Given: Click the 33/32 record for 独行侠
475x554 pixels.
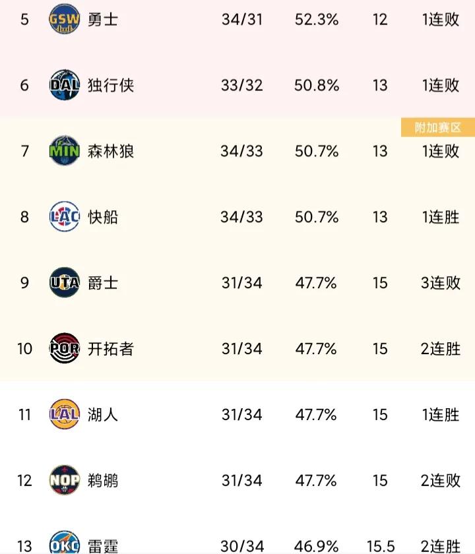Looking at the screenshot, I should click(x=242, y=84).
